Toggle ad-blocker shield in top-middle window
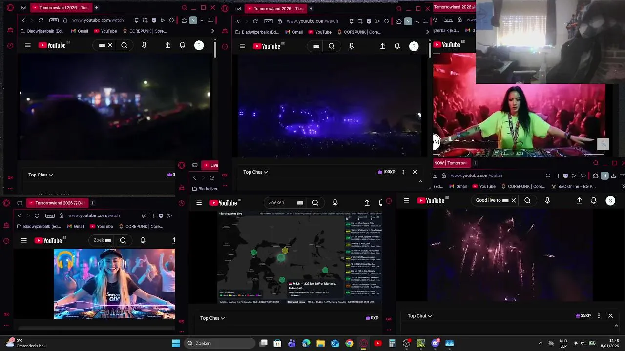This screenshot has height=351, width=625. point(369,21)
